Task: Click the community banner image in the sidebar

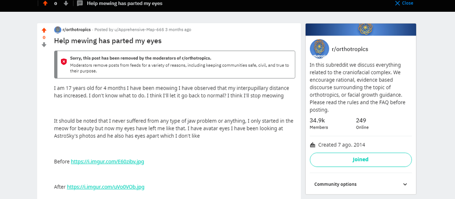Action: (x=361, y=30)
